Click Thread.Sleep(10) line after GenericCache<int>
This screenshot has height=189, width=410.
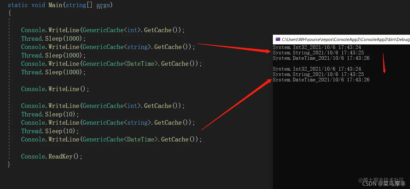(50, 114)
